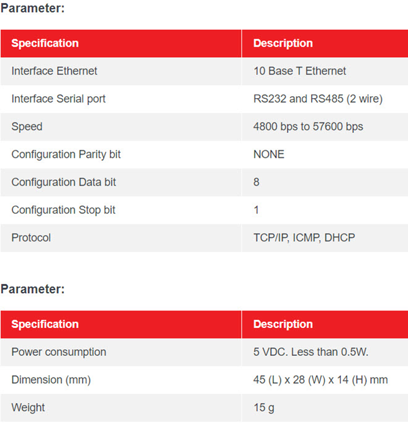Click the 'Power consumption' label
This screenshot has width=408, height=423.
click(x=58, y=352)
